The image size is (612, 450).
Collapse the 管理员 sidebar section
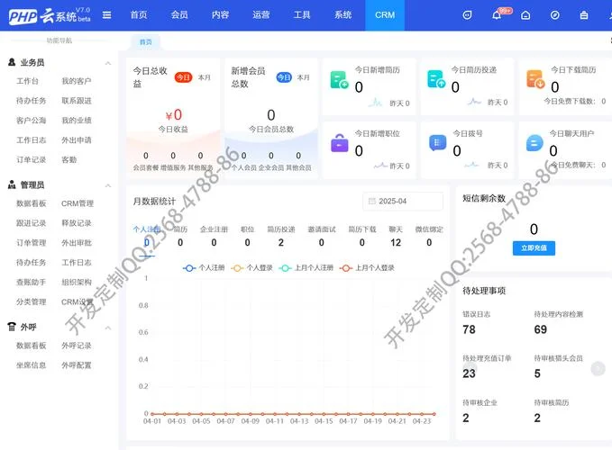coord(108,185)
